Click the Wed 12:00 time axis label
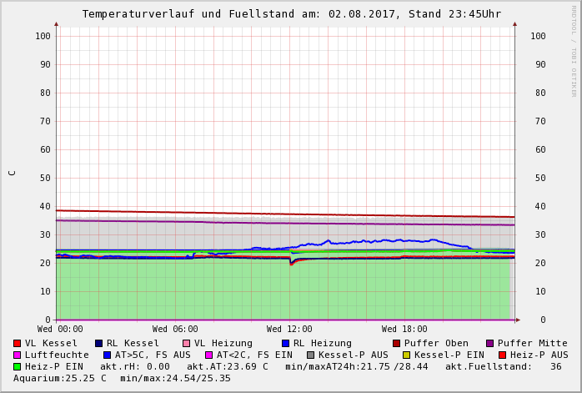The width and height of the screenshot is (582, 393). [289, 330]
